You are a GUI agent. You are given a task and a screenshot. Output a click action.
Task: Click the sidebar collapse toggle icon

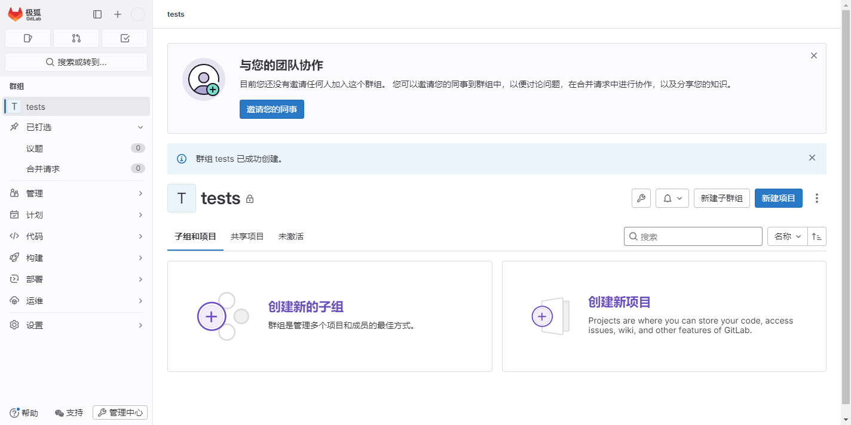97,14
